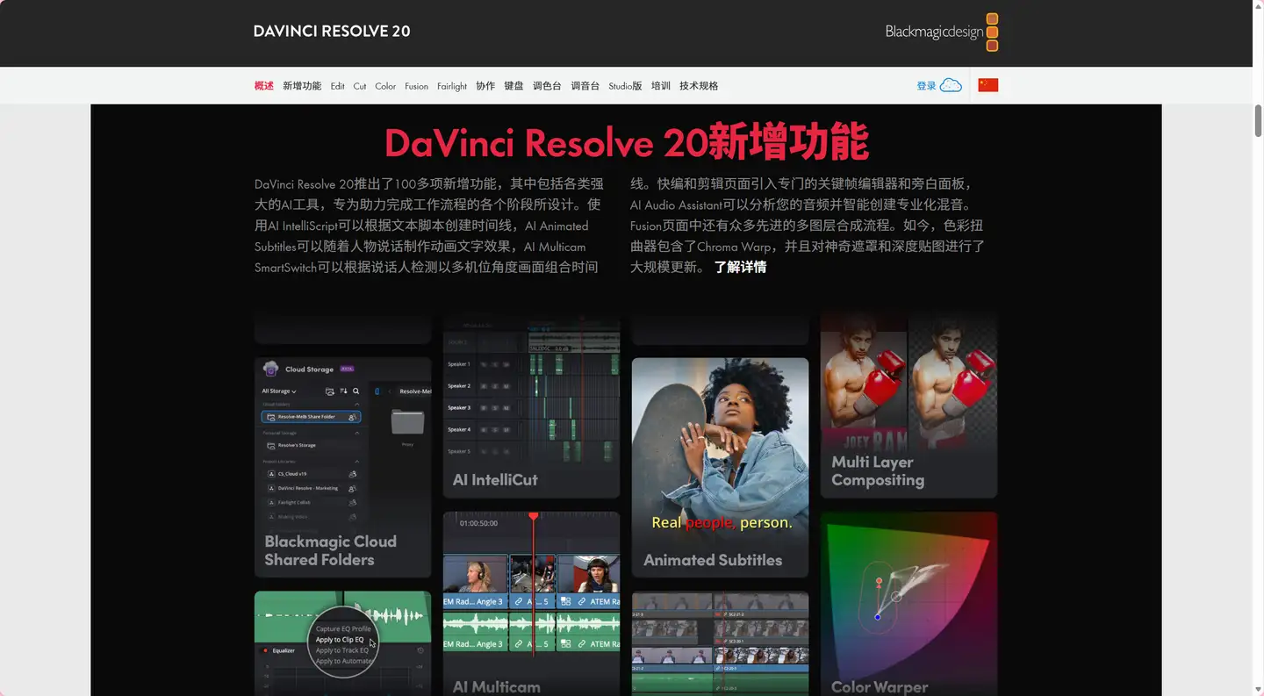Follow the 了解详情 link
Viewport: 1264px width, 696px height.
[x=740, y=267]
